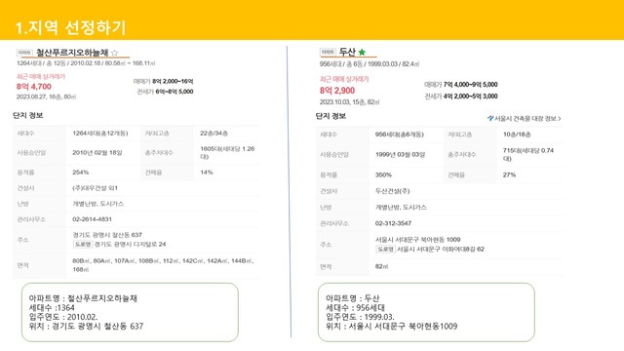Click the 도로명 badge before 서울시 서대문구 이화여대8길 62
Image resolution: width=624 pixels, height=351 pixels.
coord(386,250)
